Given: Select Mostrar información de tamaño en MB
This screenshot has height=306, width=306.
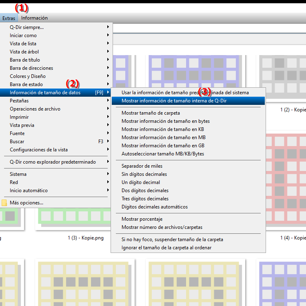Looking at the screenshot, I should (188, 137).
